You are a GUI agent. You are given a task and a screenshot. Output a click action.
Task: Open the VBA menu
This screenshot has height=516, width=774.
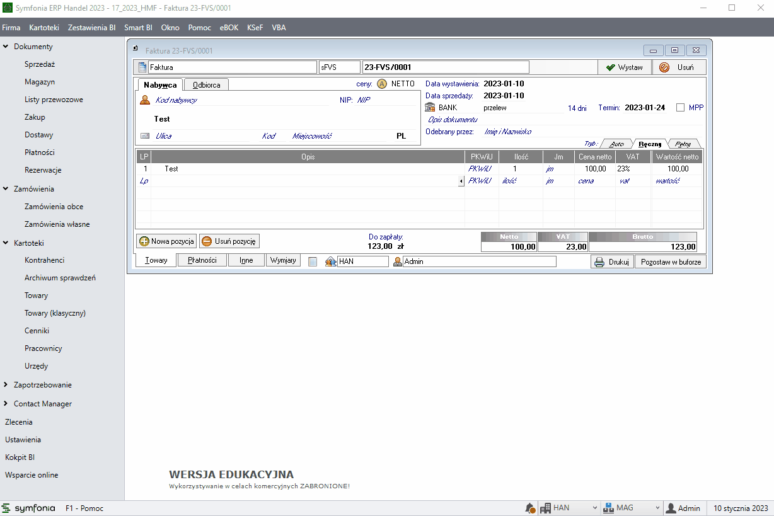(x=279, y=28)
